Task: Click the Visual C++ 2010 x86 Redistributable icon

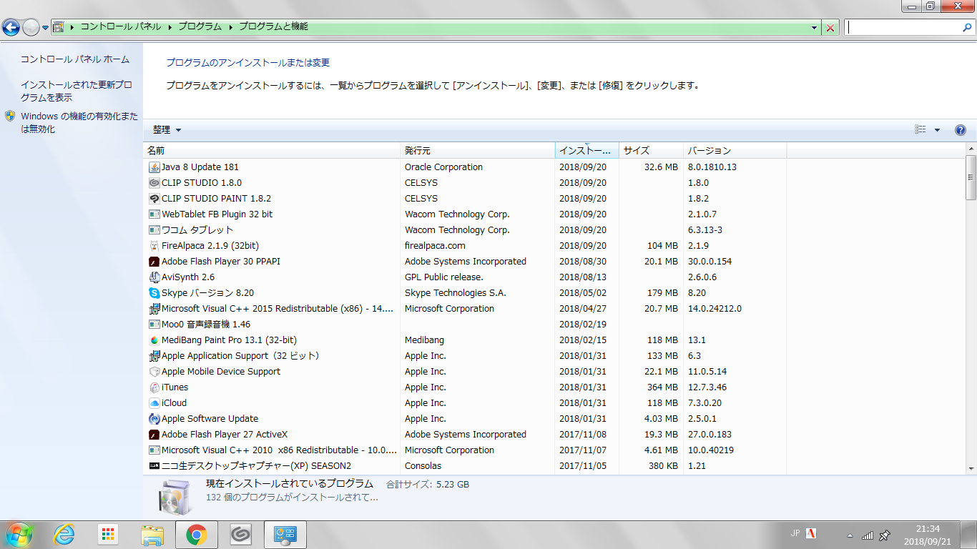Action: [154, 450]
